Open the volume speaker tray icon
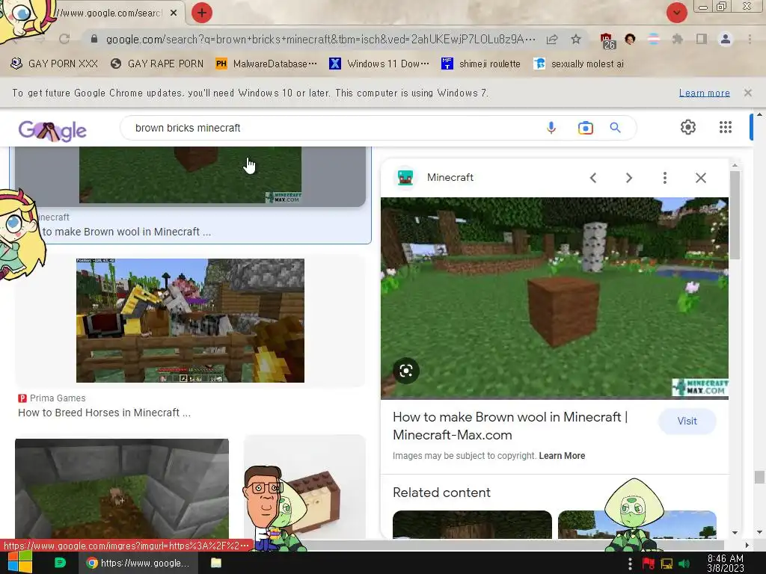The width and height of the screenshot is (766, 574). coord(684,564)
